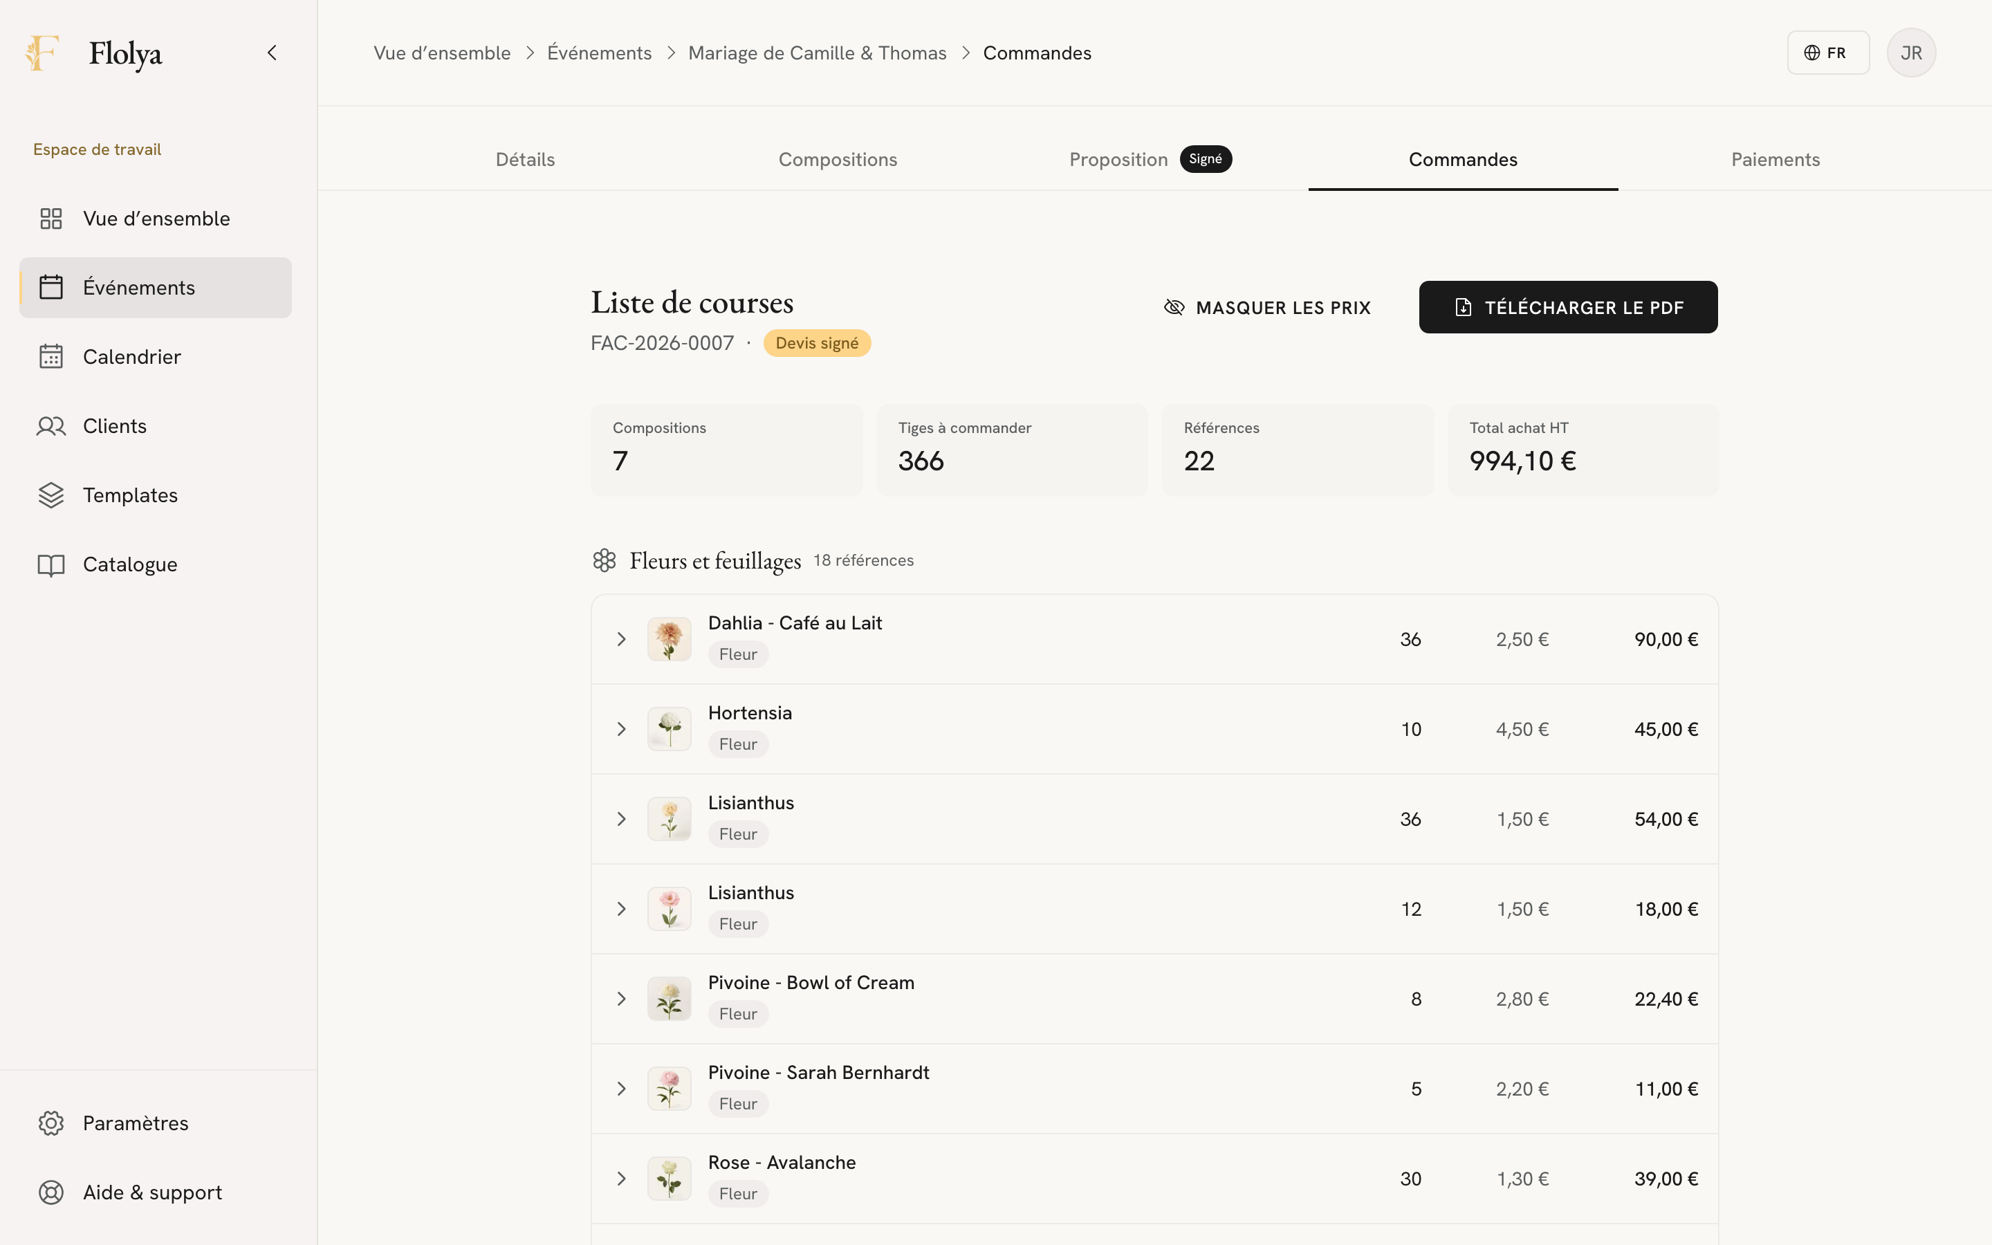Click the Commandes breadcrumb text
The height and width of the screenshot is (1245, 1992).
click(x=1037, y=53)
